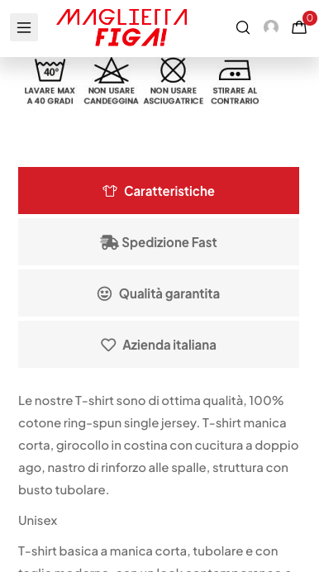Viewport: 319px width, 572px height.
Task: Click the 40 degree wash symbol
Action: (50, 70)
